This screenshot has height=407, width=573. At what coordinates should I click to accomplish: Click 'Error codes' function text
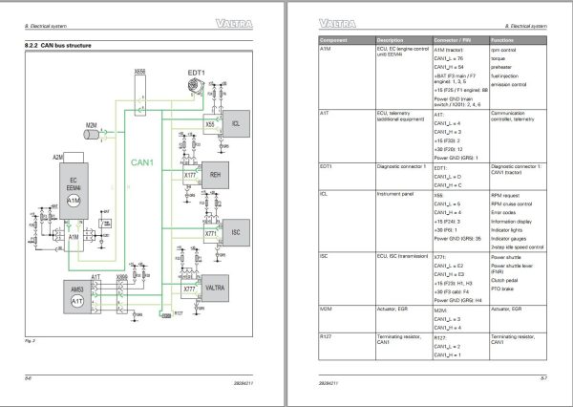[503, 212]
